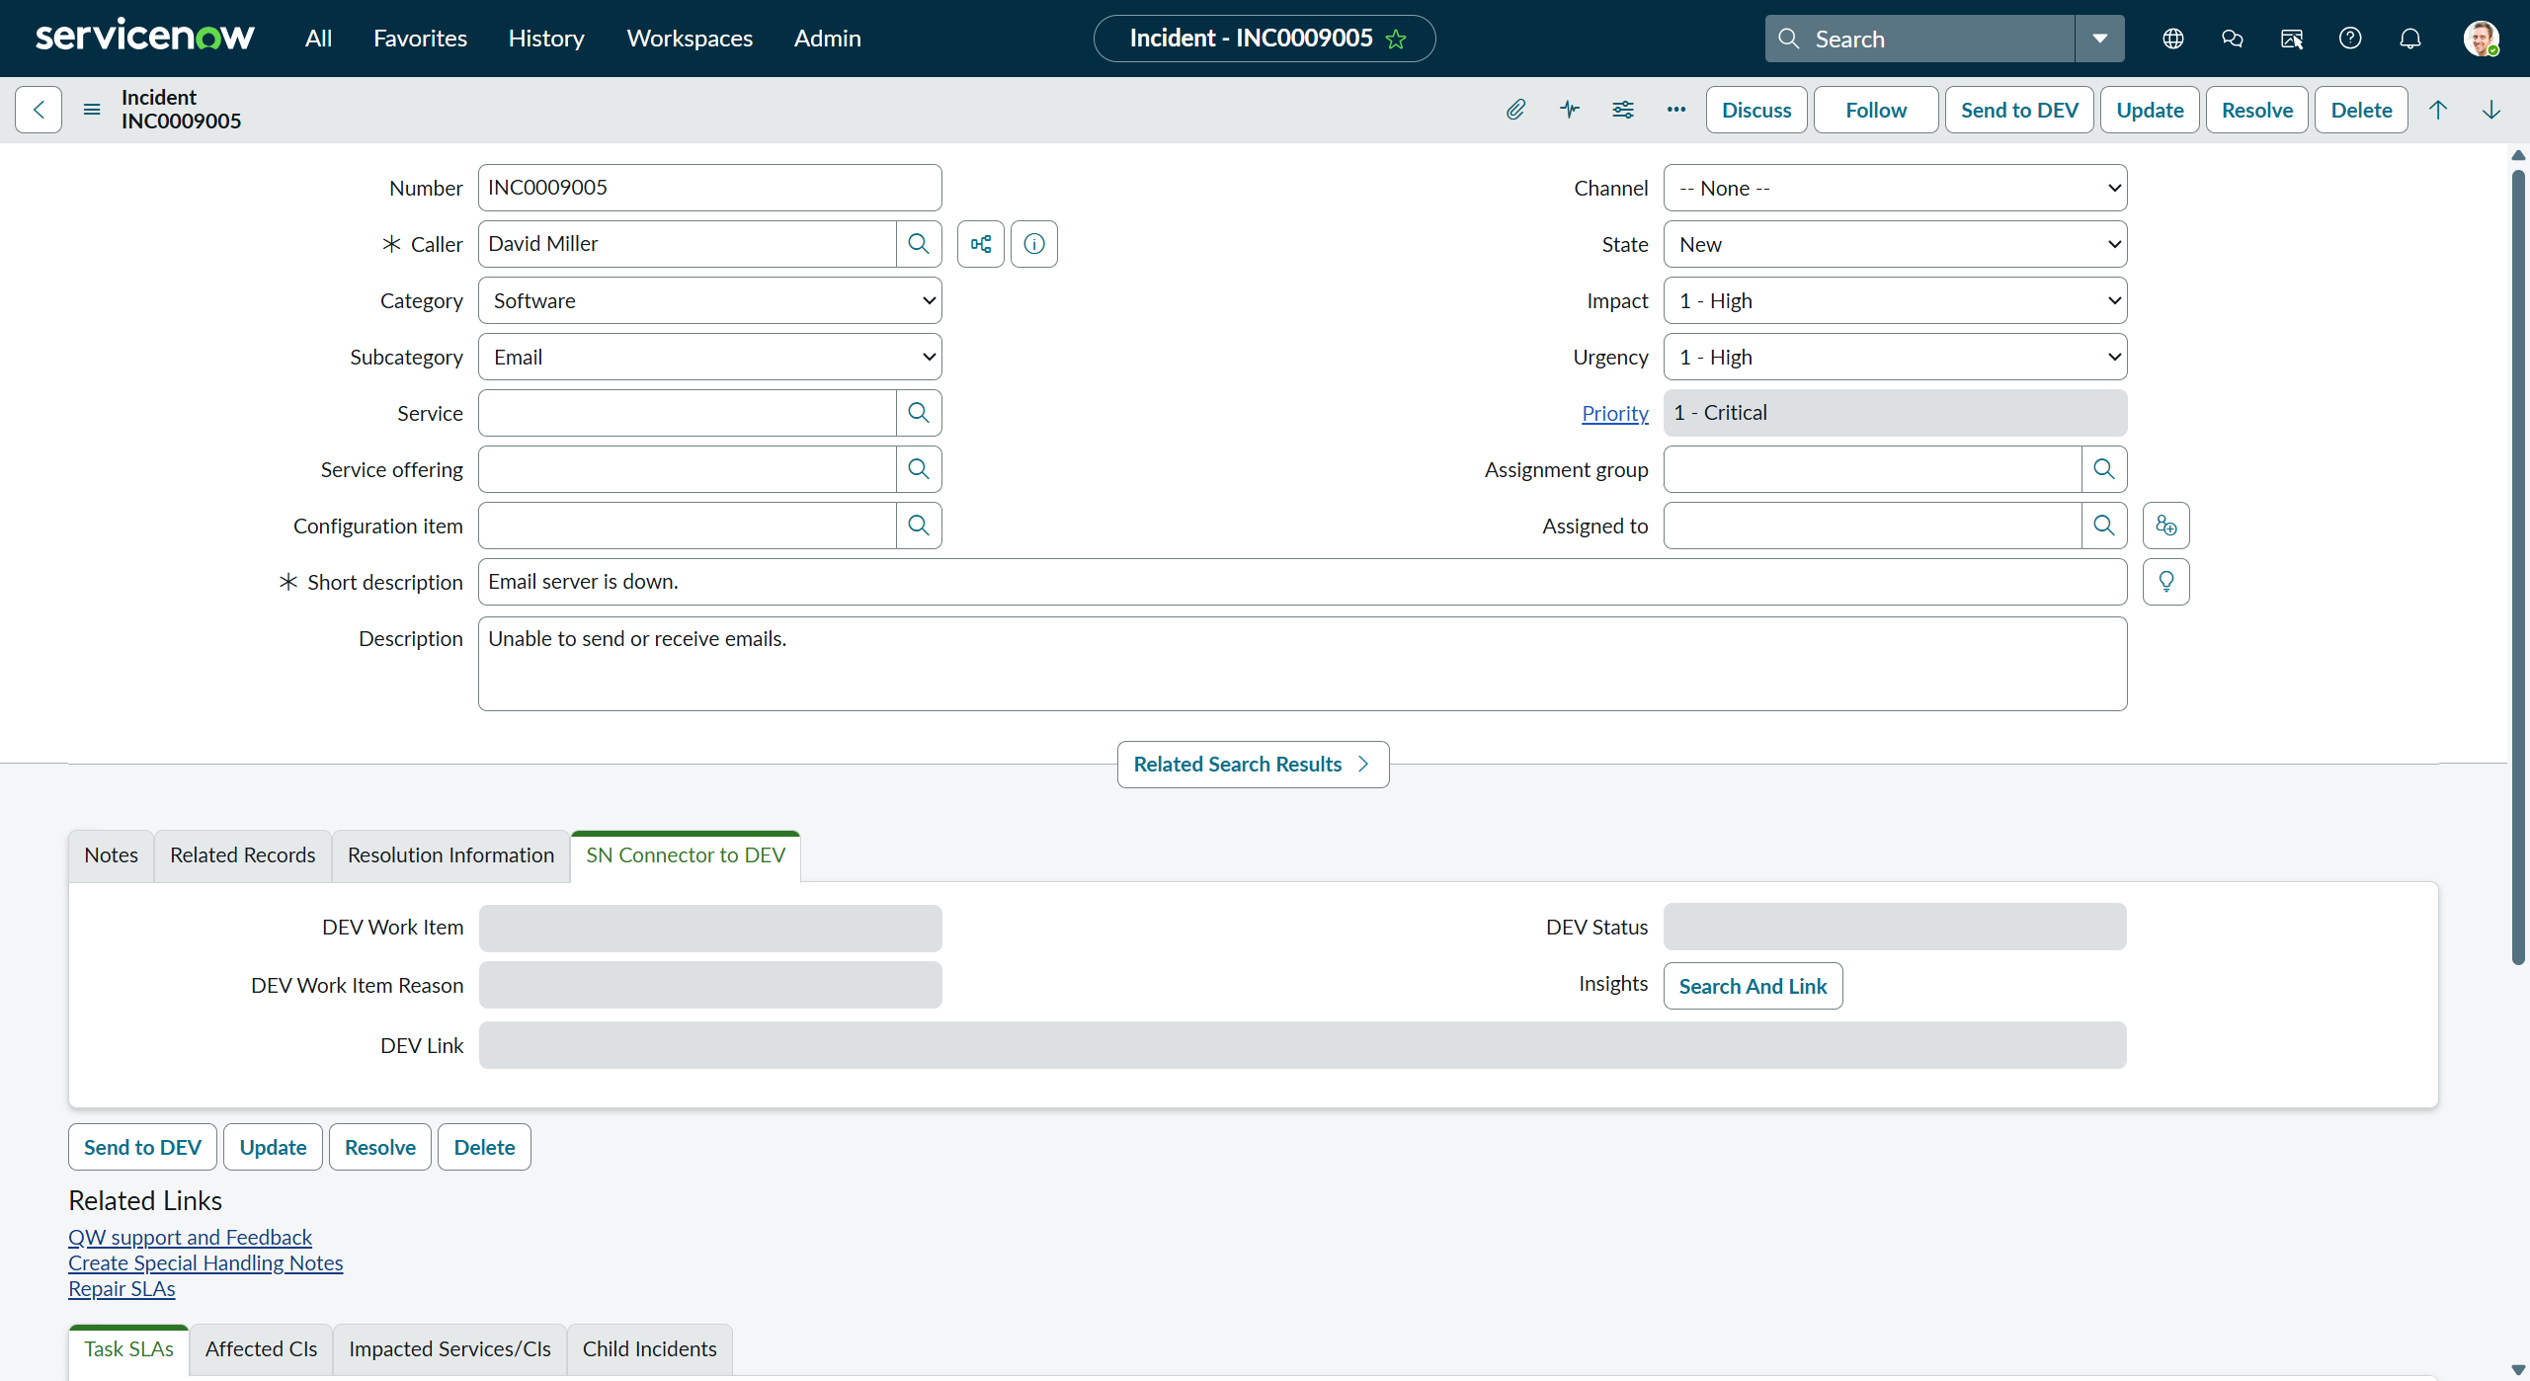
Task: Open the personalize form sliders icon
Action: tap(1622, 110)
